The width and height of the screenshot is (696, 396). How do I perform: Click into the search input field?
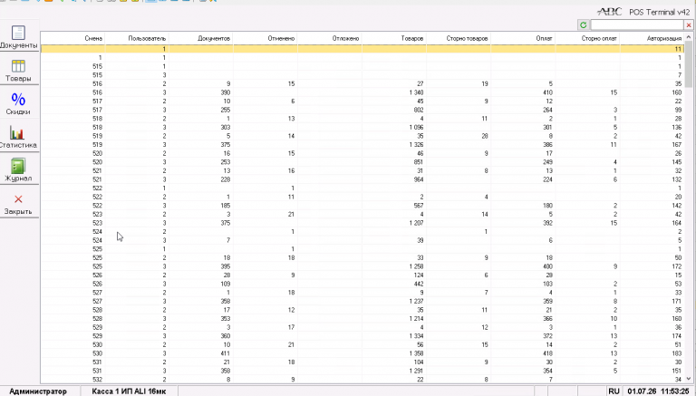637,25
